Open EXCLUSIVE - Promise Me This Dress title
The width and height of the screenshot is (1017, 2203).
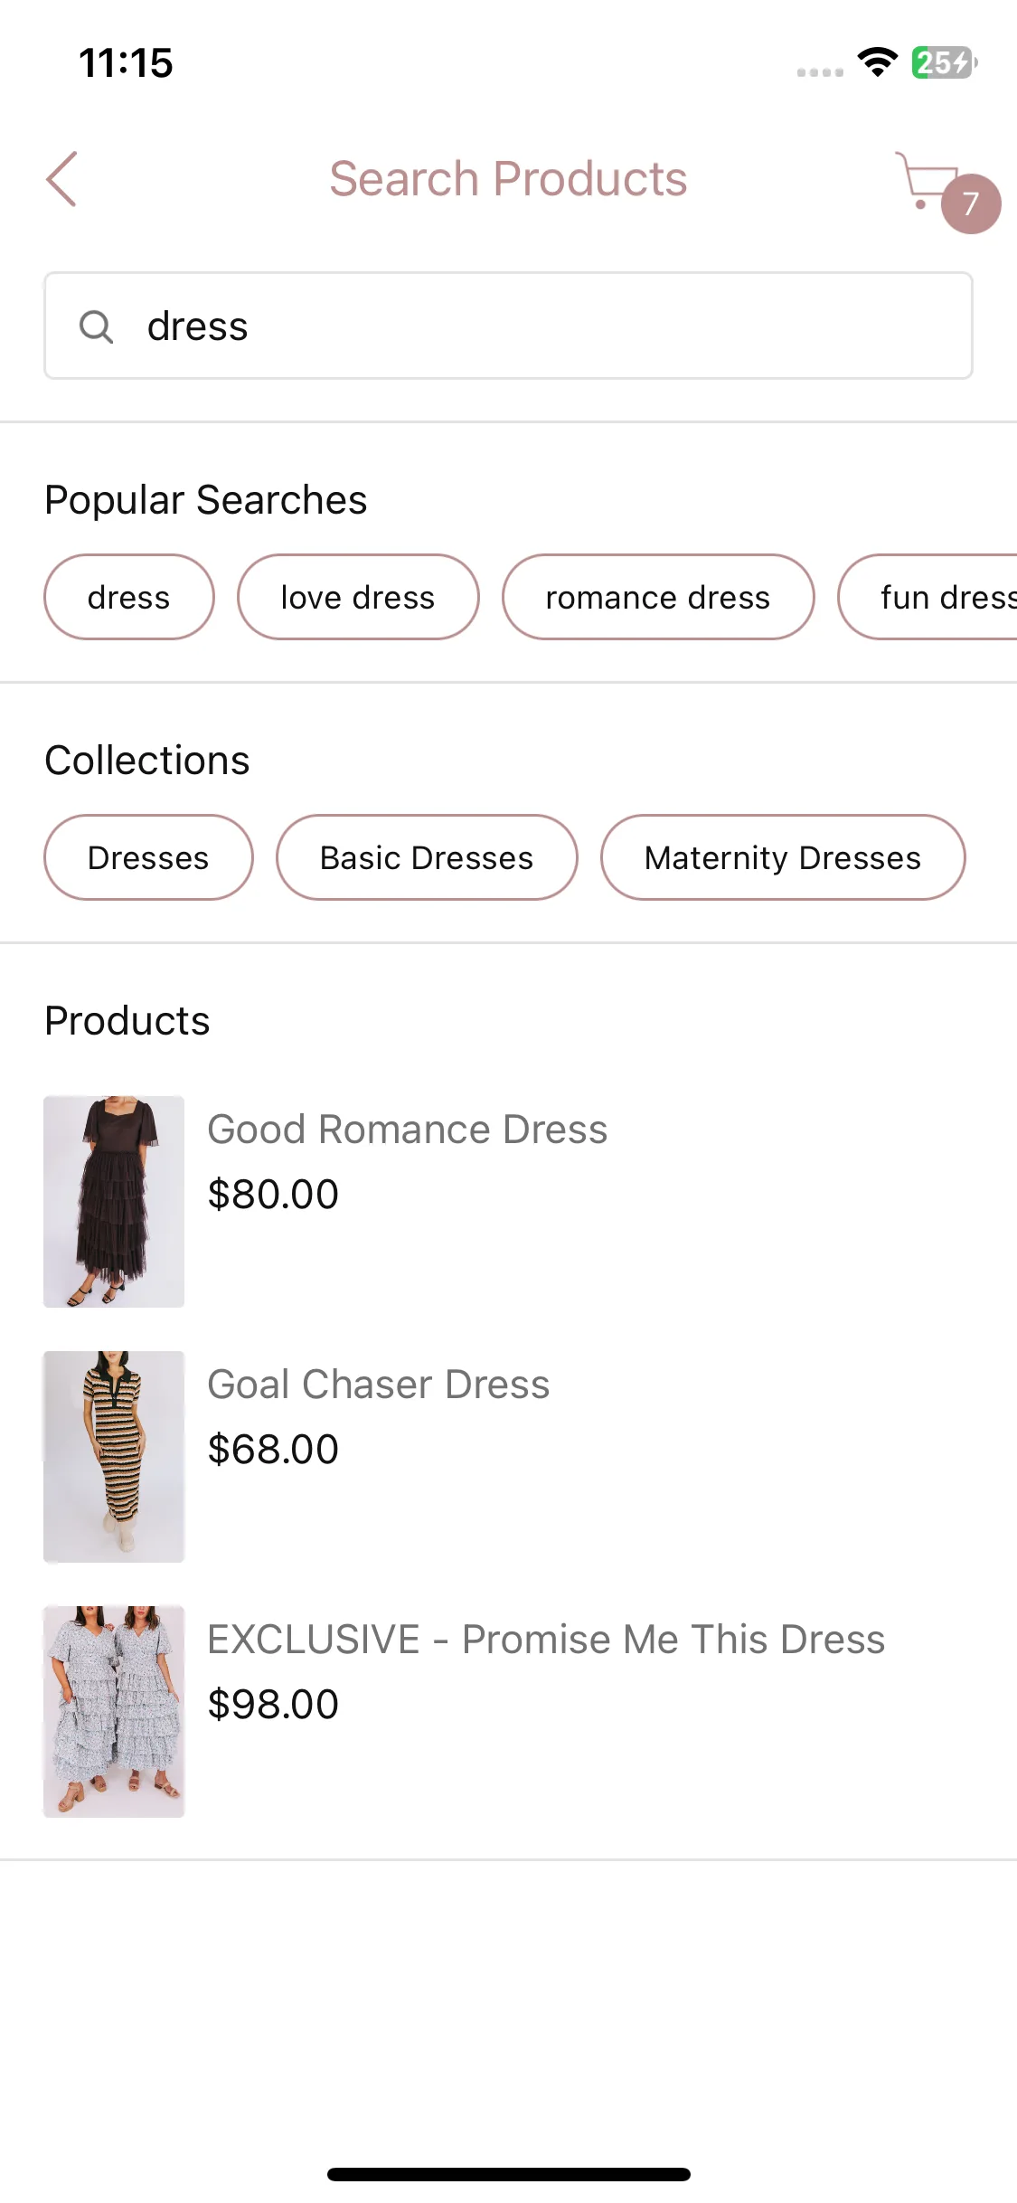(x=547, y=1640)
